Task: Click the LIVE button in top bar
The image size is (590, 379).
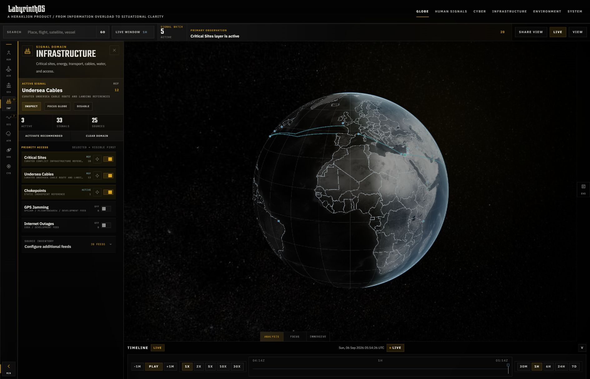Action: coord(558,32)
